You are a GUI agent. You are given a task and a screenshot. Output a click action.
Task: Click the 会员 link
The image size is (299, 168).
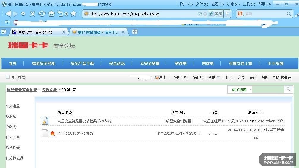(241, 77)
